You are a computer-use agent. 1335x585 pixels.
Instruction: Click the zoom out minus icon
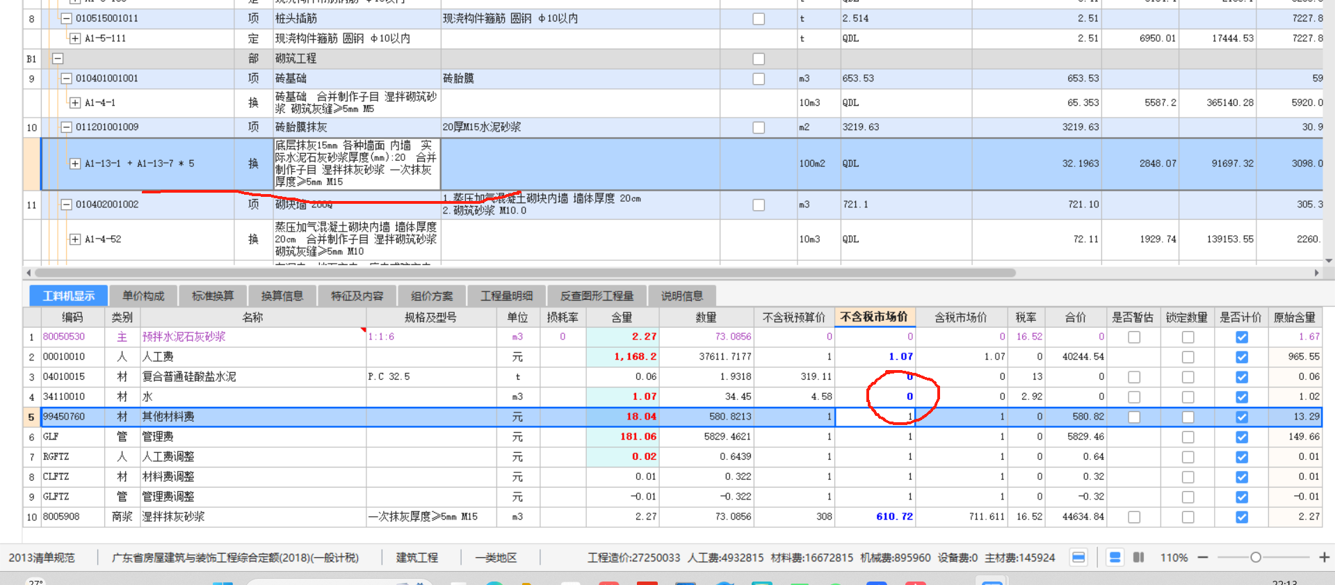(1203, 558)
